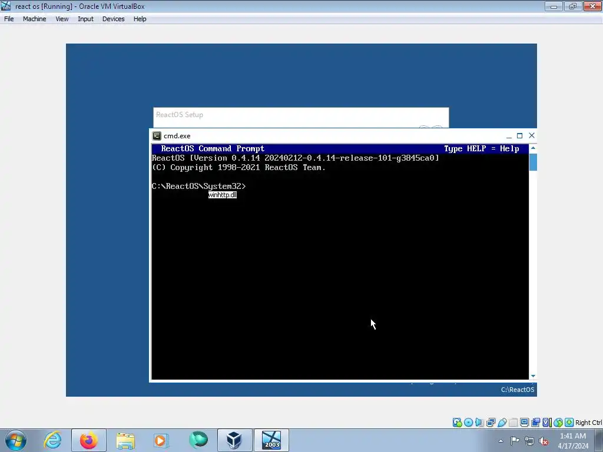Restore down the VirtualBox window
The width and height of the screenshot is (603, 452).
click(x=572, y=6)
